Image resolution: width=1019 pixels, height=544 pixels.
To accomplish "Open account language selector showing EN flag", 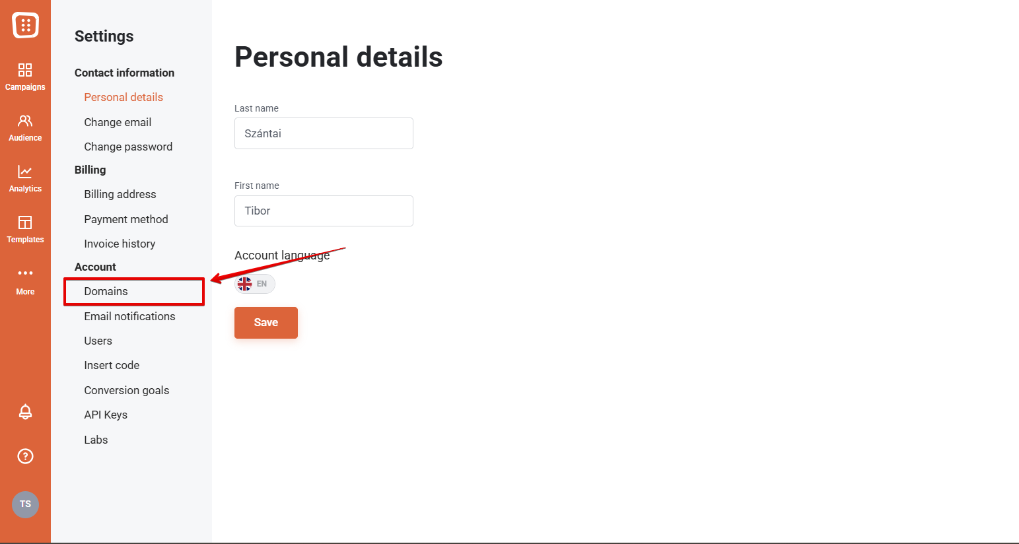I will 254,283.
